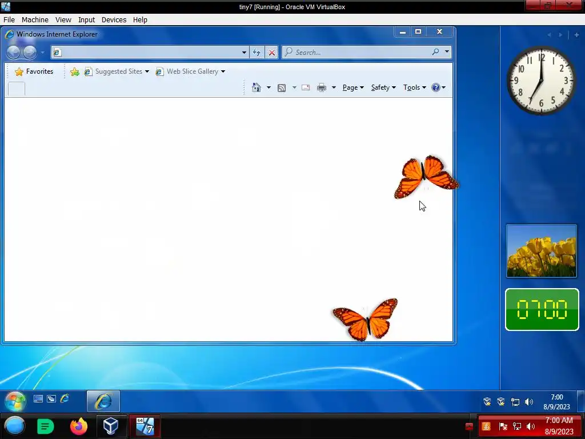
Task: Open VirtualBox File menu
Action: tap(9, 20)
